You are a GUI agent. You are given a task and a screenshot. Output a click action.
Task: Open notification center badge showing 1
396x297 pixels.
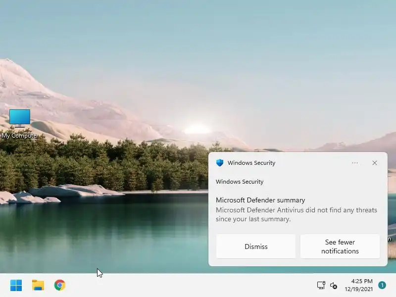382,285
